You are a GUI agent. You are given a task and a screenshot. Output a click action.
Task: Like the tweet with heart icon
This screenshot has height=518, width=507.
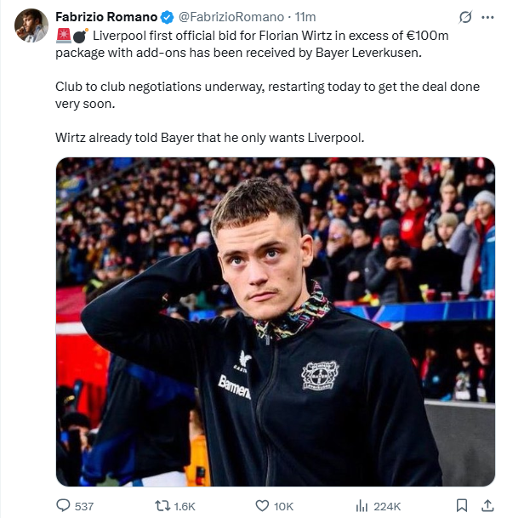[262, 506]
